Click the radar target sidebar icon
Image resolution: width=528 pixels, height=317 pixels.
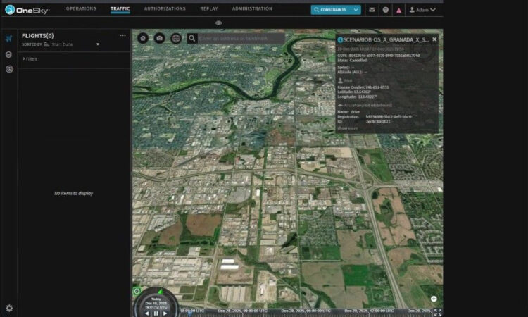[x=9, y=69]
